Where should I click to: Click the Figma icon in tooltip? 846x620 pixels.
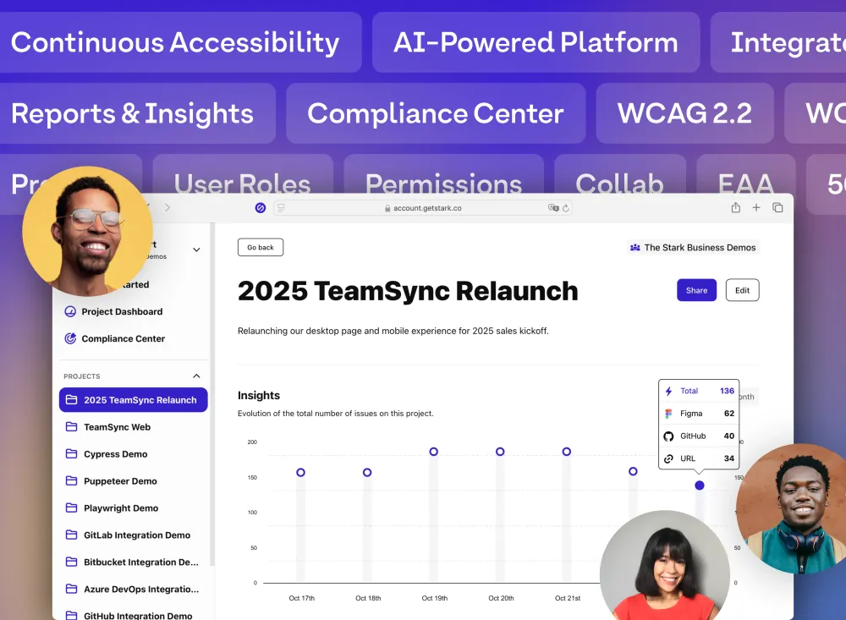coord(668,414)
